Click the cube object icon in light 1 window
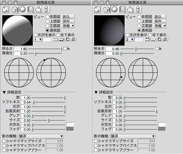 pyautogui.click(x=15, y=9)
